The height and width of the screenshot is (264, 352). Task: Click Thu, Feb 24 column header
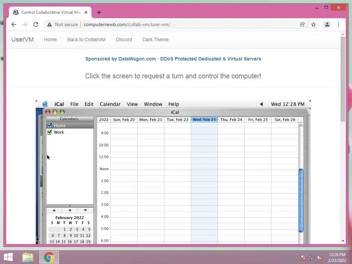(x=231, y=120)
